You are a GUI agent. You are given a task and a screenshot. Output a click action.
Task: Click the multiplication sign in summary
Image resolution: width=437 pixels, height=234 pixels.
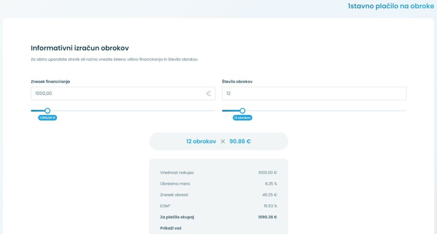tap(223, 141)
